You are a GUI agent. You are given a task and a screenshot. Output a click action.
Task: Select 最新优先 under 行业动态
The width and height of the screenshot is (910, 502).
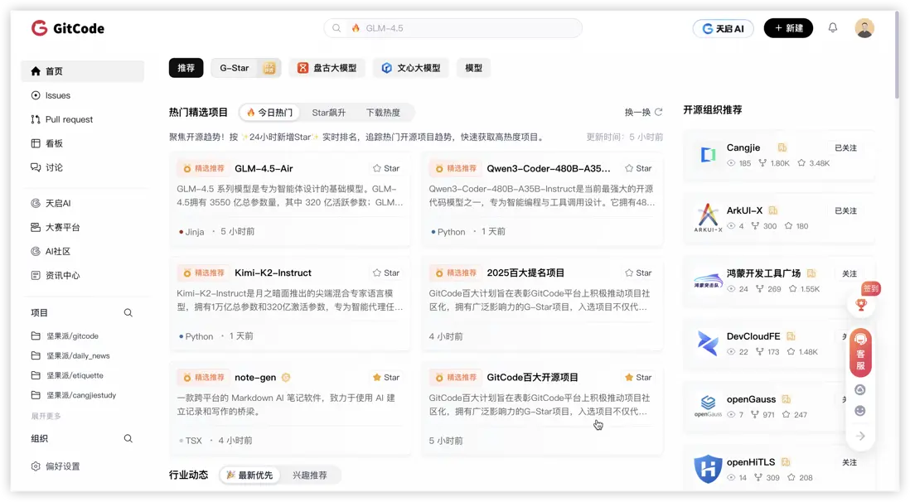tap(249, 475)
